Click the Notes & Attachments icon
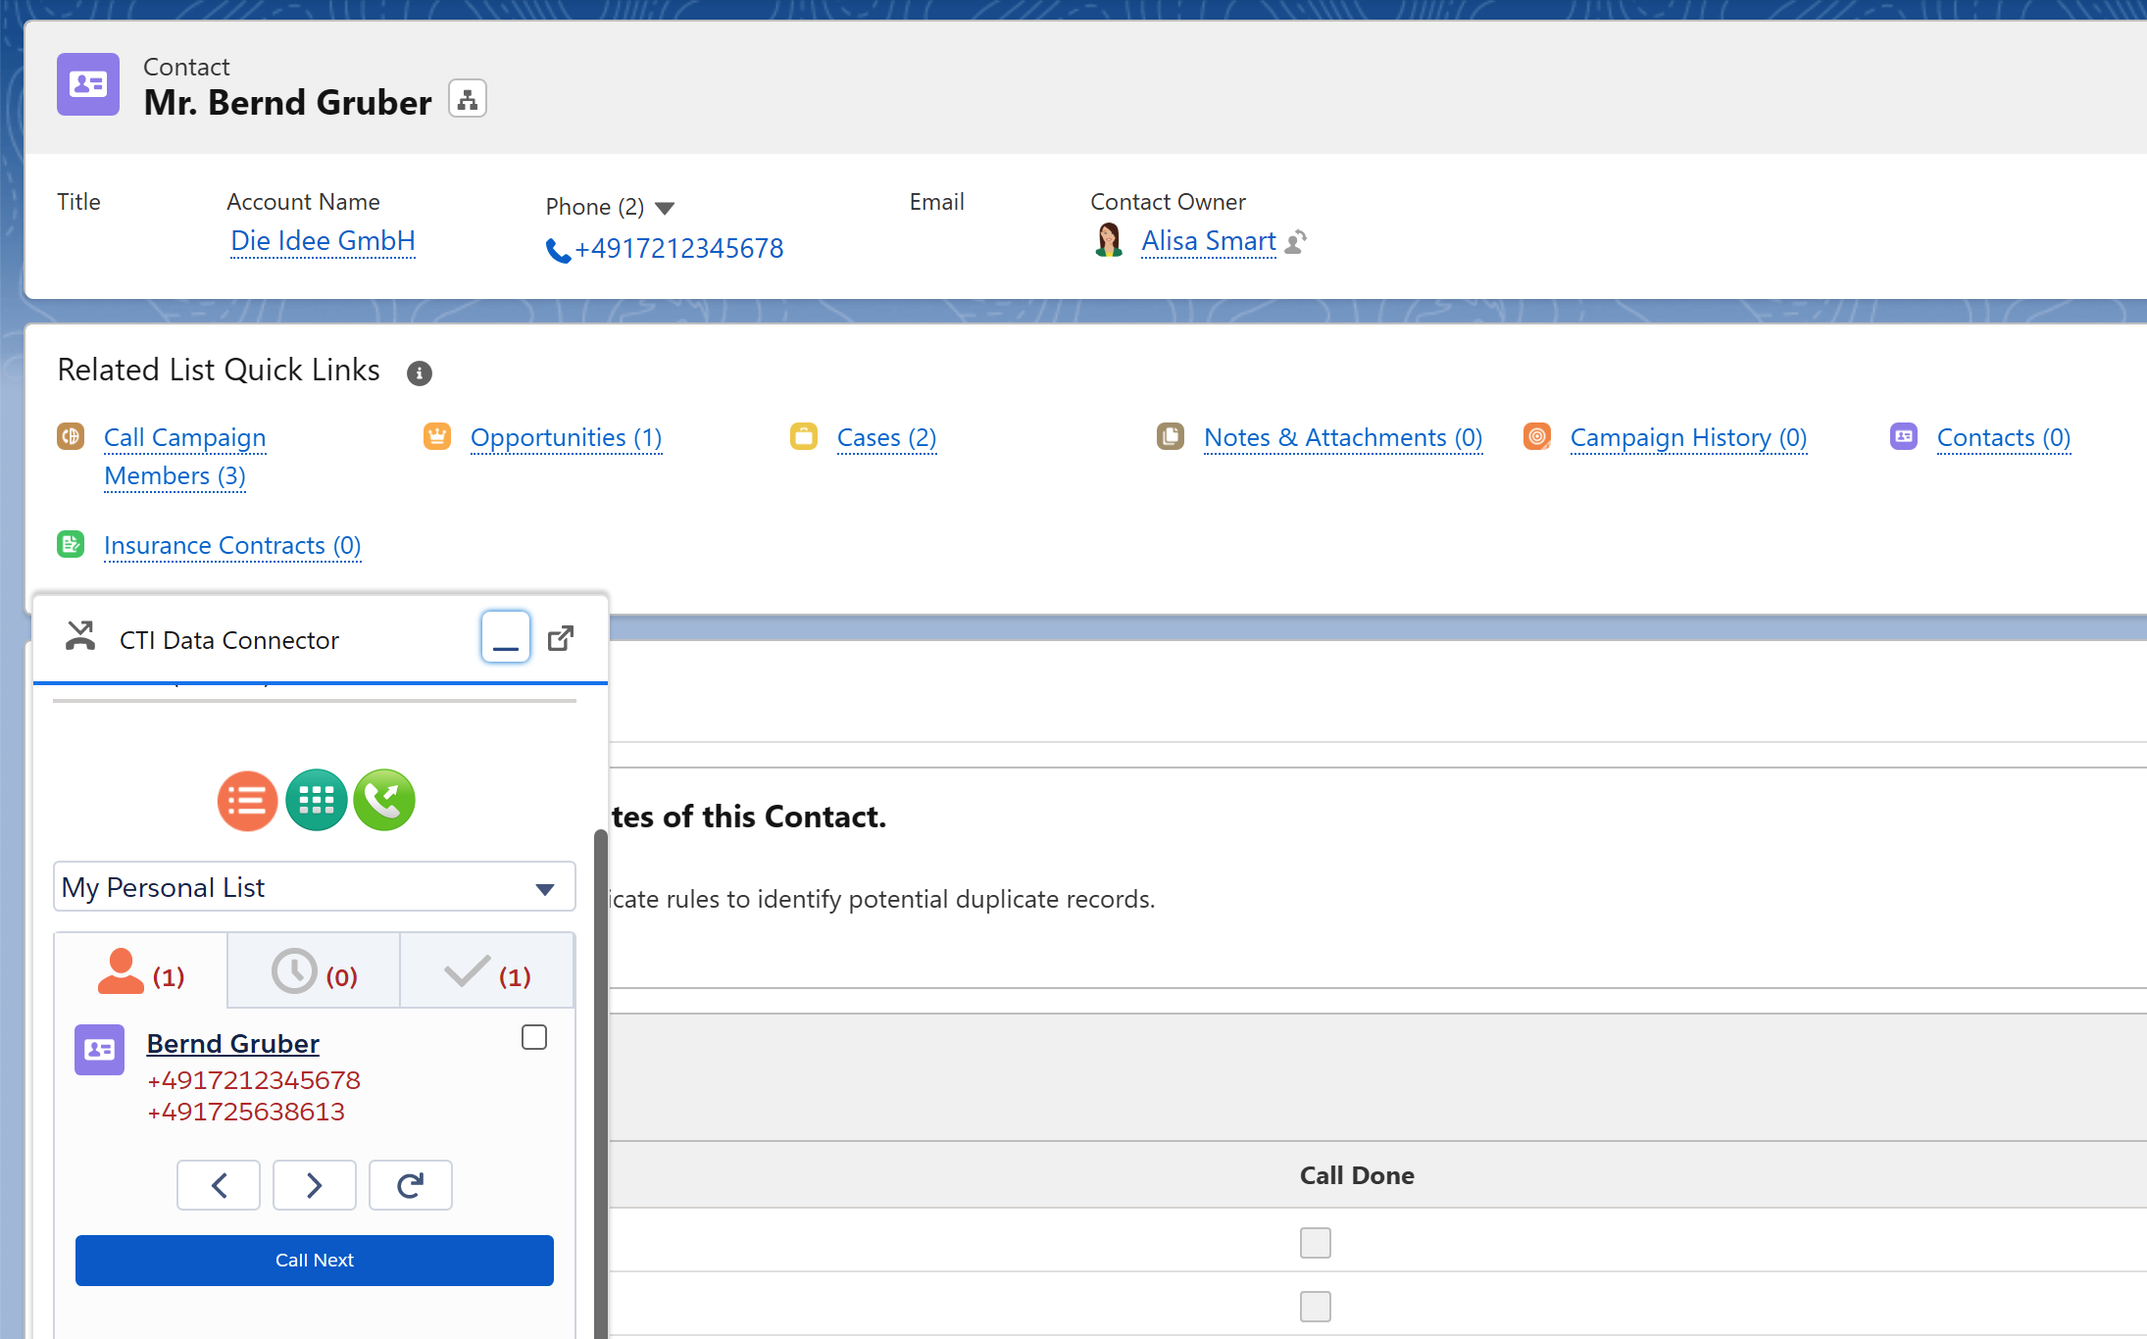This screenshot has width=2147, height=1339. [1171, 436]
